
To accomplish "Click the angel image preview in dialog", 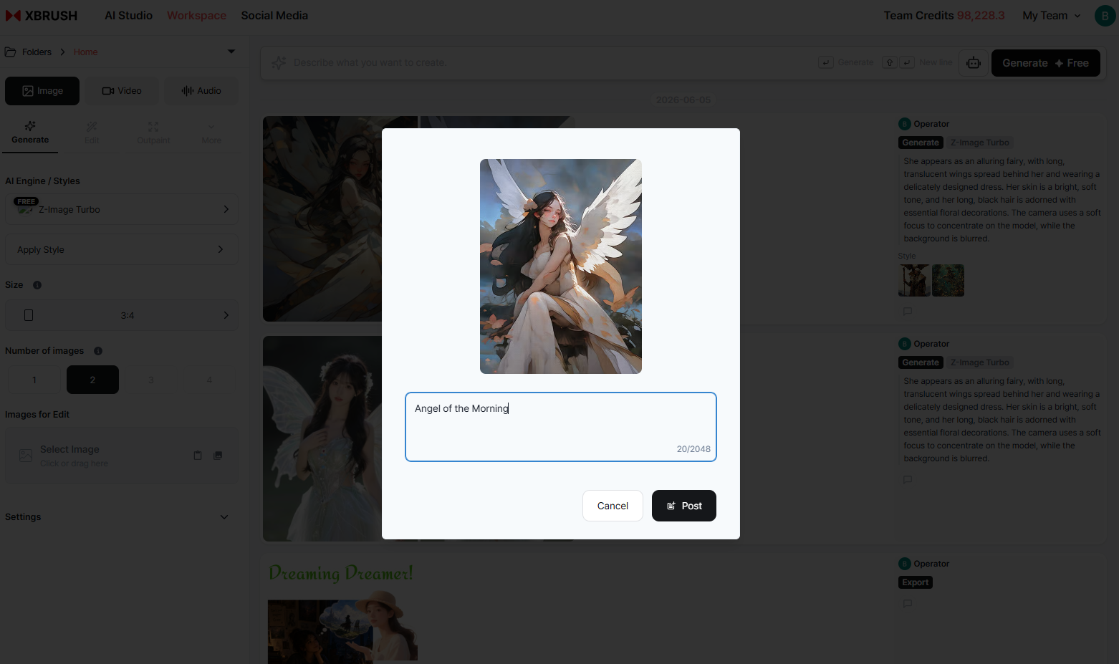I will coord(561,266).
